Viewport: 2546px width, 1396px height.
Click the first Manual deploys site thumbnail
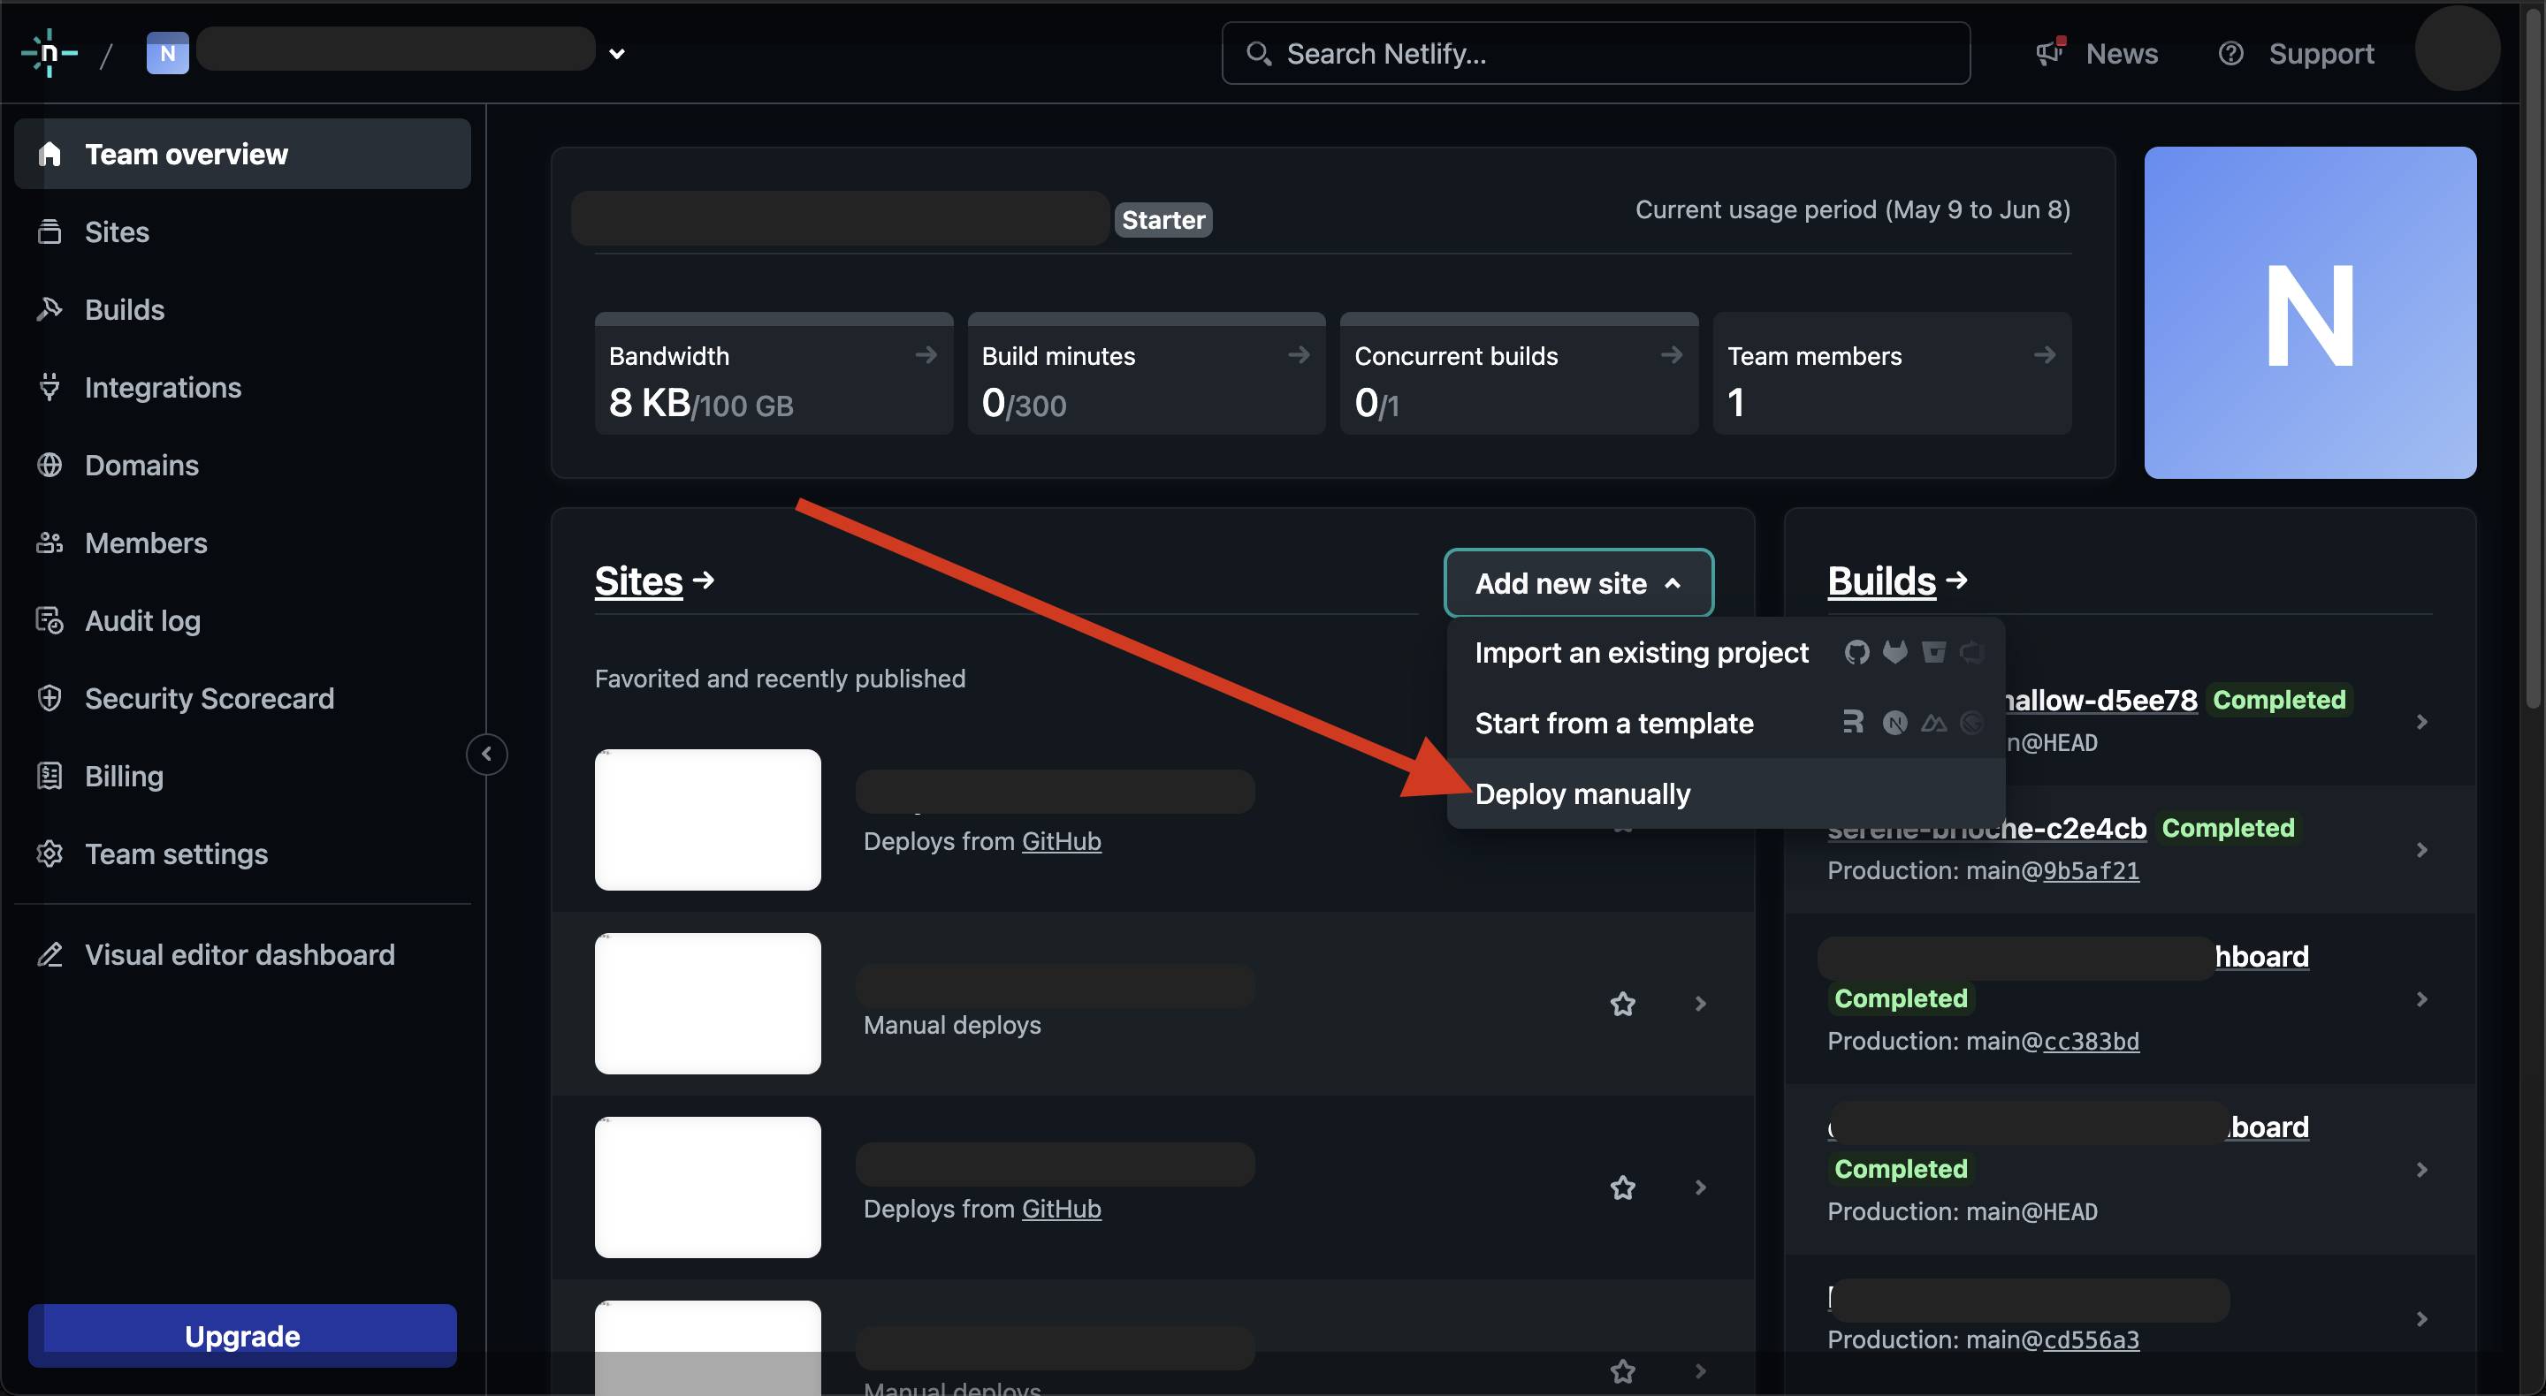coord(707,1003)
